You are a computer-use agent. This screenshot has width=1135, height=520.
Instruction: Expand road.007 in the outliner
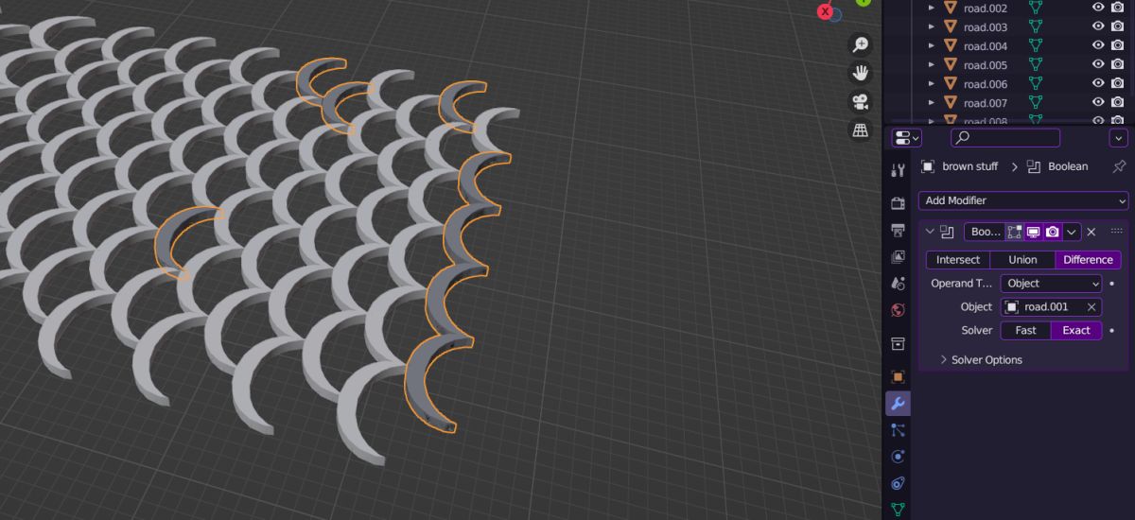(x=931, y=102)
